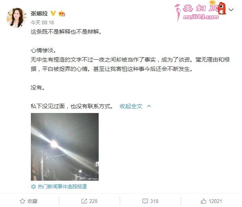Screen dimensions: 242x207
Task: Open the post options chevron menu
Action: (x=231, y=10)
